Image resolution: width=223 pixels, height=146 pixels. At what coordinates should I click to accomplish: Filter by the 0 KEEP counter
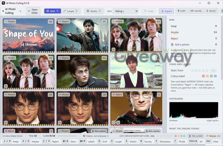182,11
